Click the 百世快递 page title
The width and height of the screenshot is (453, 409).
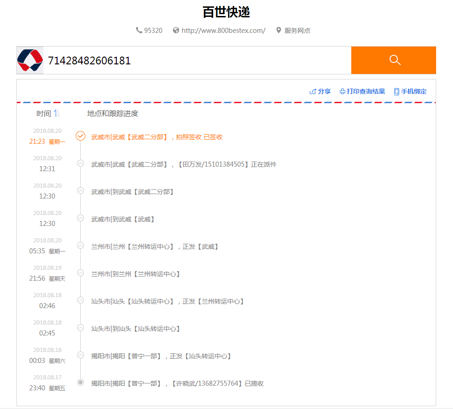coord(226,12)
